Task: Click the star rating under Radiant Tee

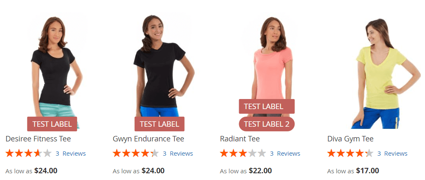Action: tap(243, 154)
